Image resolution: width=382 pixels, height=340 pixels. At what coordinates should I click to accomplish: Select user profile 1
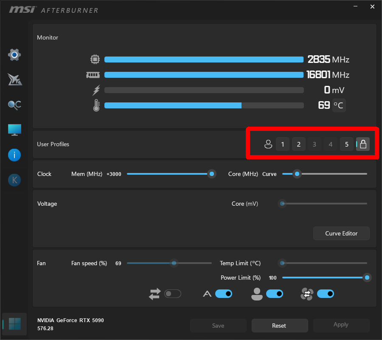[x=283, y=144]
